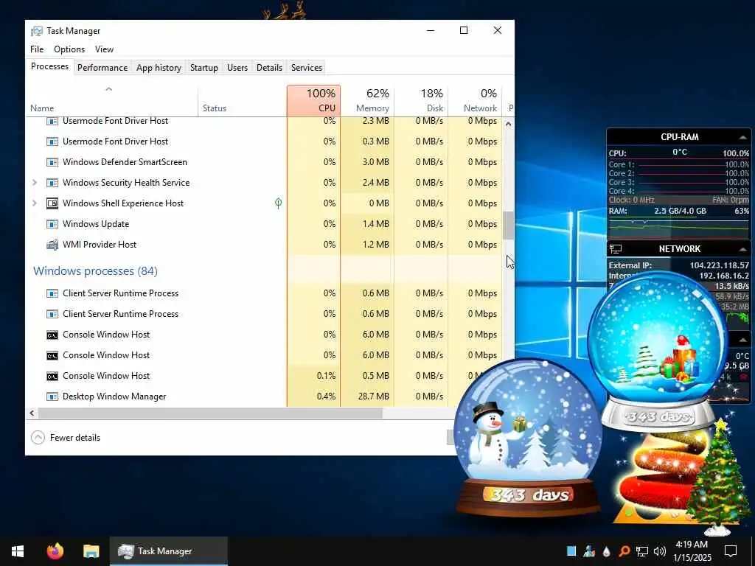Image resolution: width=755 pixels, height=566 pixels.
Task: Open File Explorer from the taskbar
Action: pos(91,551)
